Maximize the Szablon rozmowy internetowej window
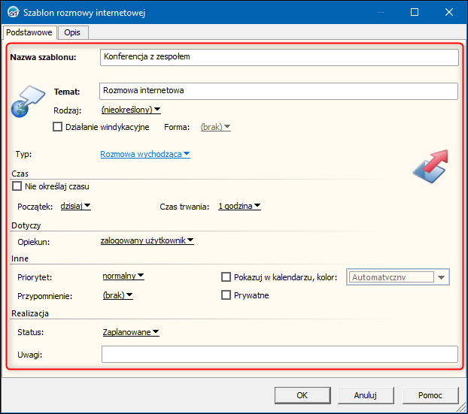Image resolution: width=468 pixels, height=414 pixels. [415, 12]
